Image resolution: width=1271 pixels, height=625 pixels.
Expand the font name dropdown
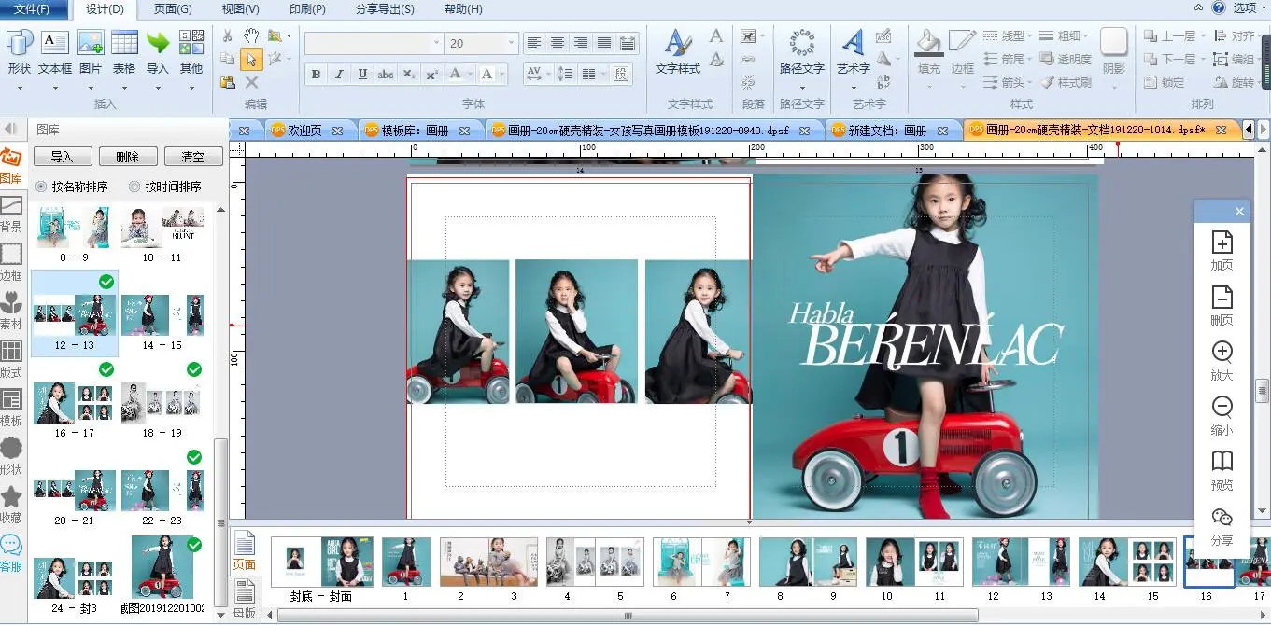point(436,43)
